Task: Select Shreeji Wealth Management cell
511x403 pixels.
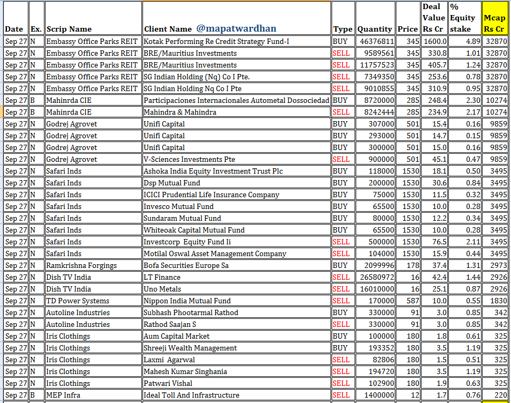Action: [237, 348]
